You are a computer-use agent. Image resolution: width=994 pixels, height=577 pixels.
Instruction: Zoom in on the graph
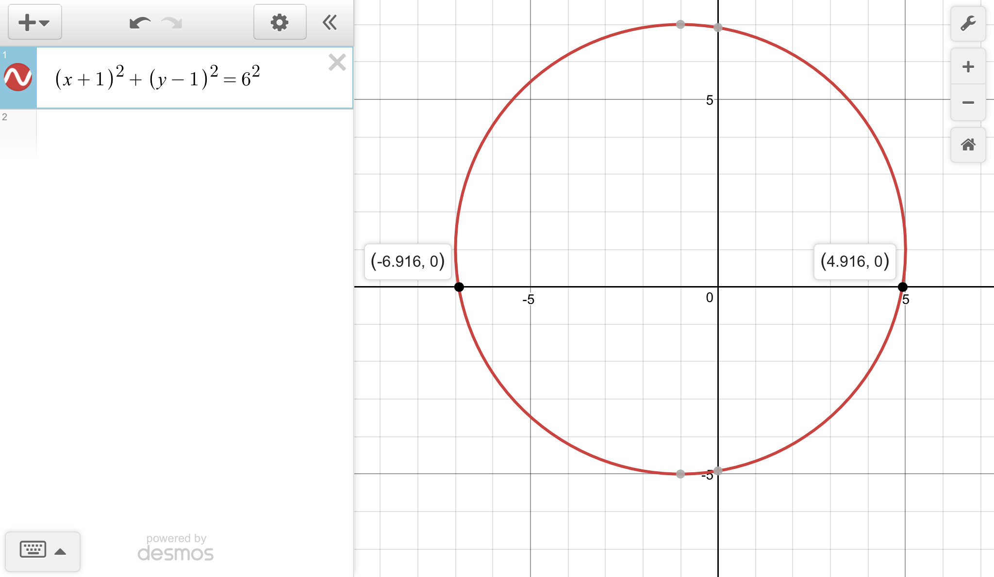(968, 67)
